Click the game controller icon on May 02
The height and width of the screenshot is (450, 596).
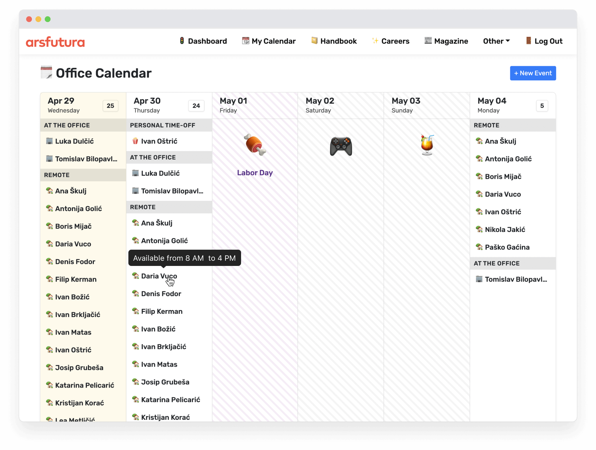(x=341, y=146)
